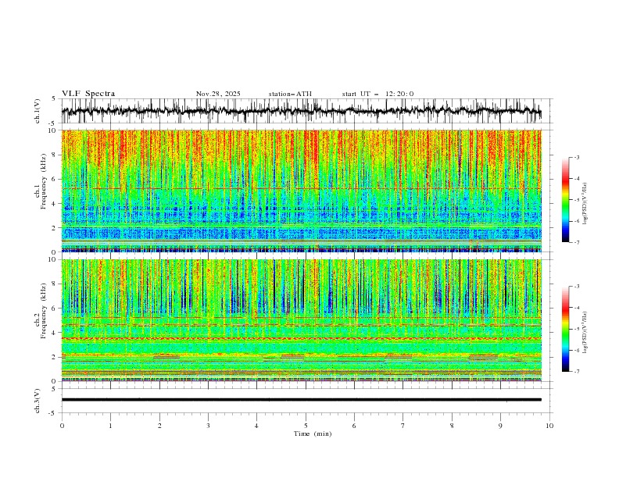This screenshot has height=478, width=619.
Task: Click the ch.2 frequency spectrogram panel
Action: 301,320
